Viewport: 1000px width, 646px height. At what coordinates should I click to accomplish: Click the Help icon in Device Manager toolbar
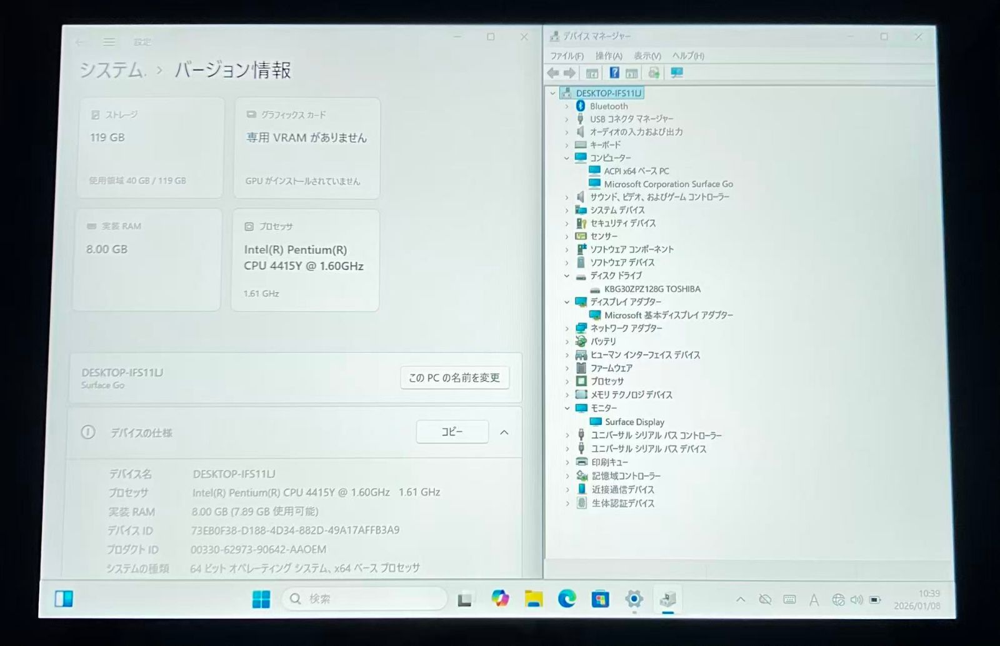(614, 72)
